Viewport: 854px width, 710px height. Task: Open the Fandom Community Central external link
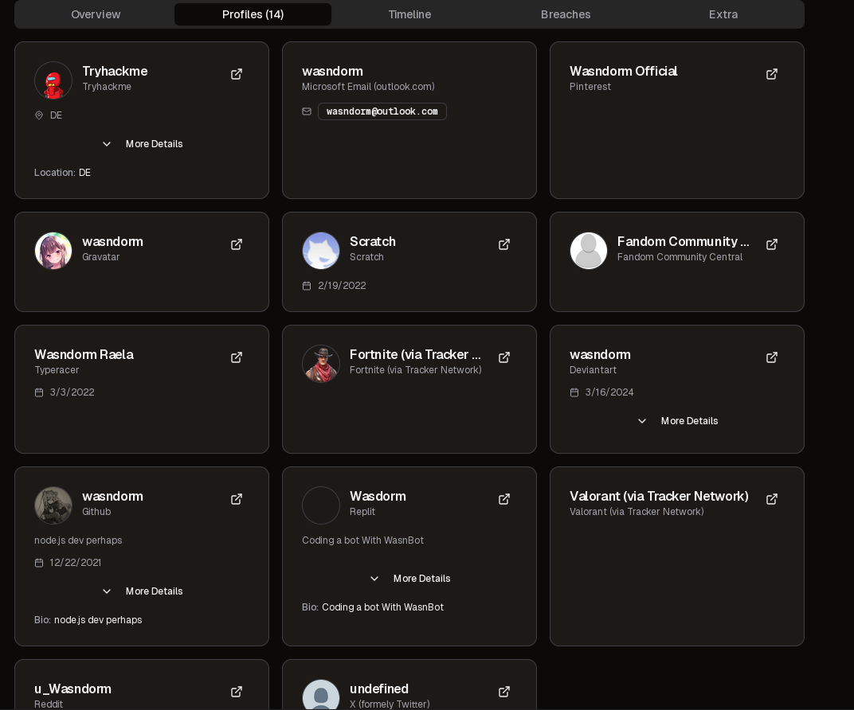(772, 244)
